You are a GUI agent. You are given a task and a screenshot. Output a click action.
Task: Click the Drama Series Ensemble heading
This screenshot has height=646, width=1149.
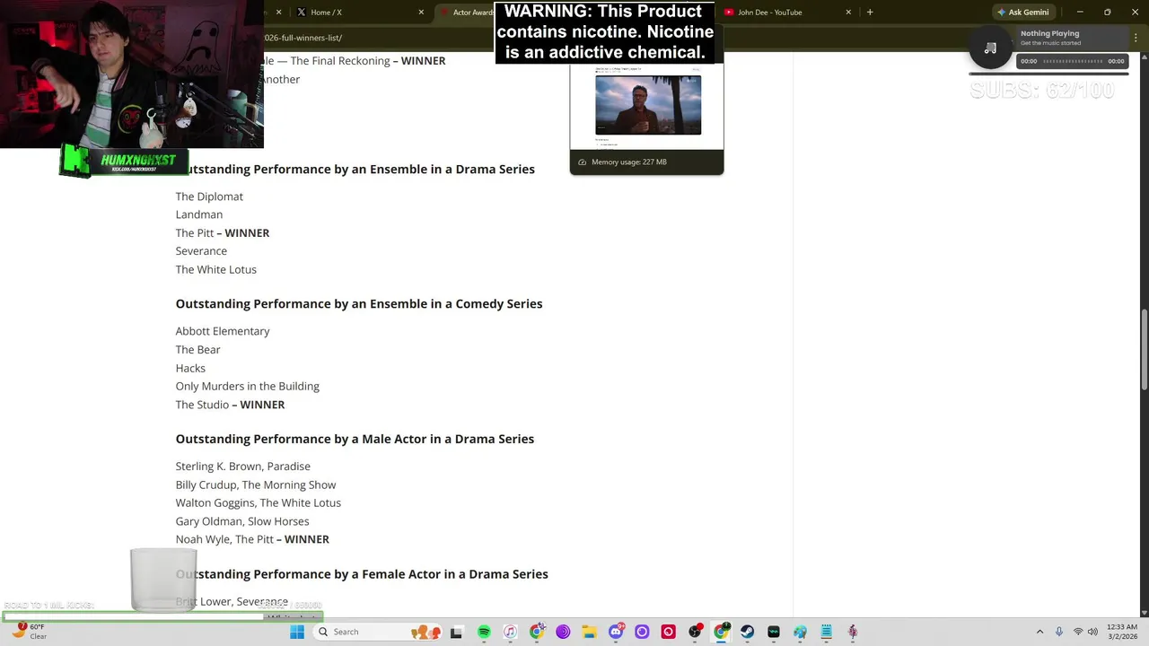(x=355, y=169)
